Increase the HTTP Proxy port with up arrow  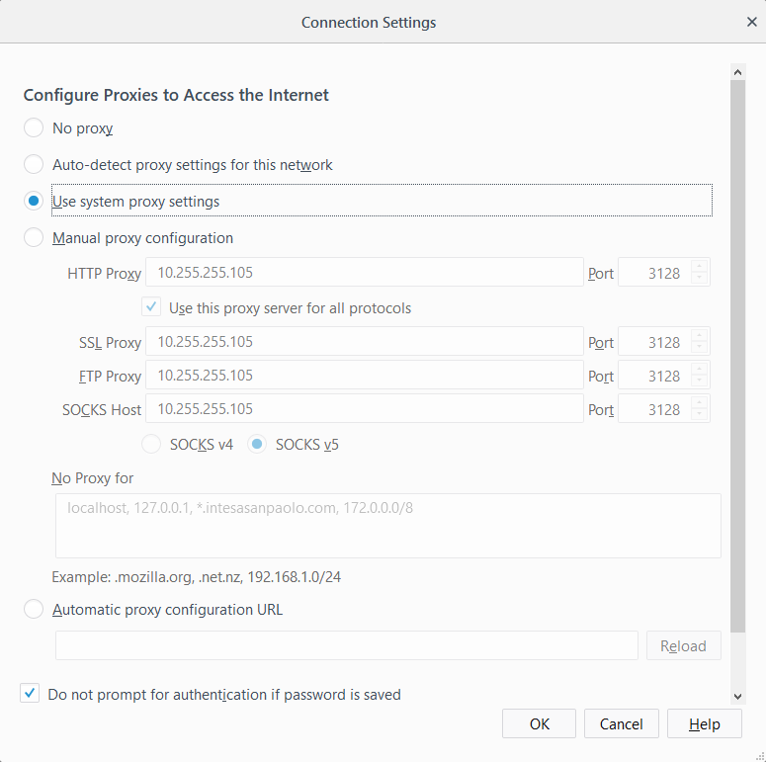(x=699, y=266)
